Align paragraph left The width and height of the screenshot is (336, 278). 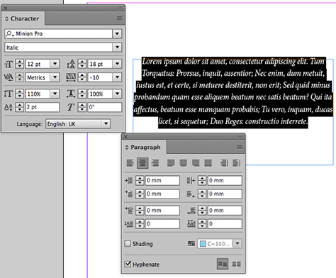click(130, 163)
